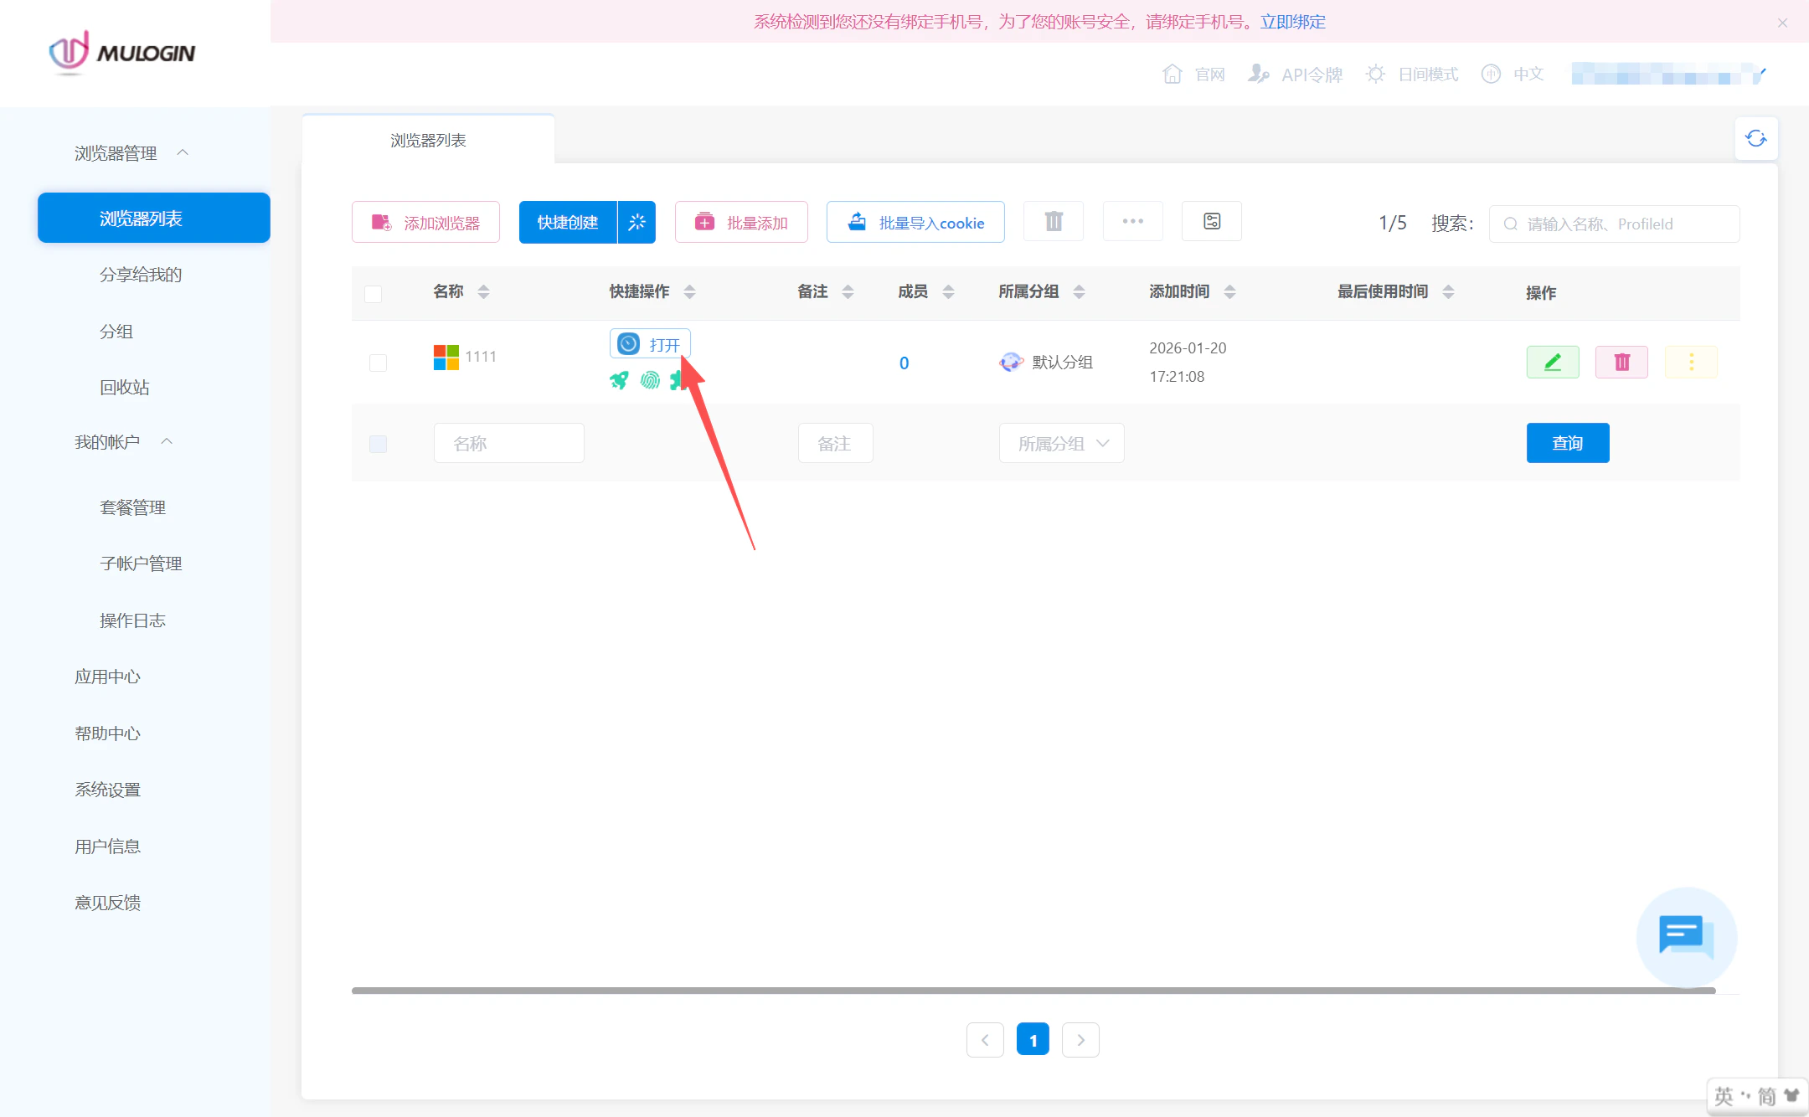Open browser profile with the quick launch rocket icon
The image size is (1809, 1117).
click(x=619, y=380)
